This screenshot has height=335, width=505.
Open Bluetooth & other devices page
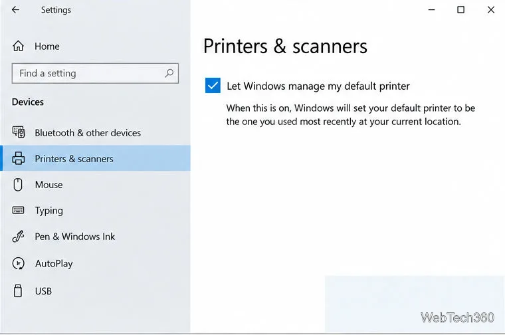pyautogui.click(x=96, y=132)
